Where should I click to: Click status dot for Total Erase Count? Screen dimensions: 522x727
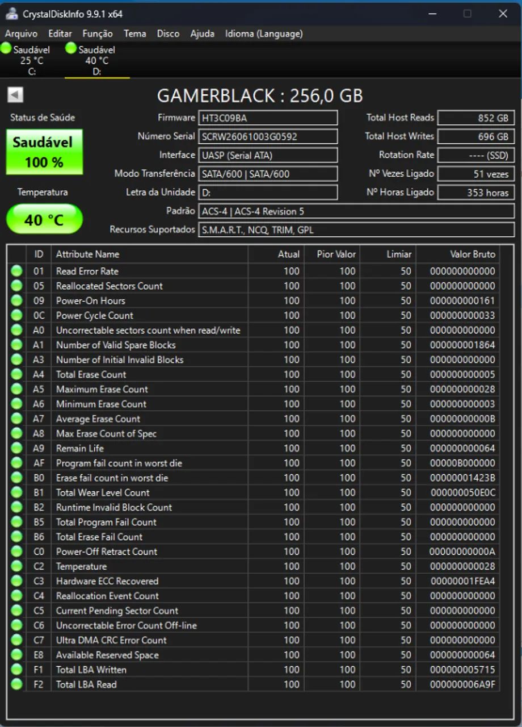pos(16,374)
